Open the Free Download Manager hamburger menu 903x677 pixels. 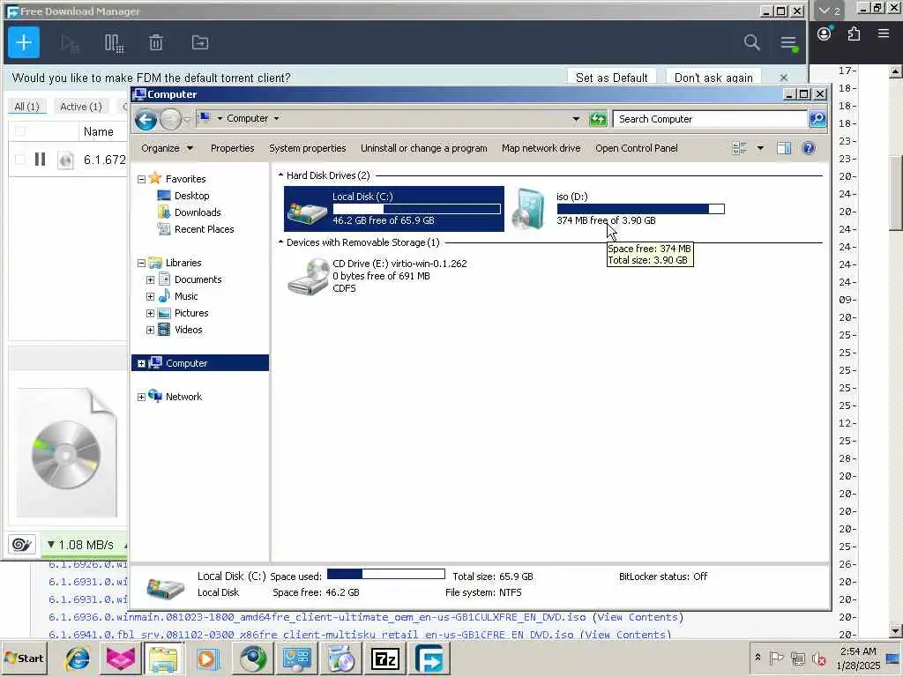[x=788, y=42]
